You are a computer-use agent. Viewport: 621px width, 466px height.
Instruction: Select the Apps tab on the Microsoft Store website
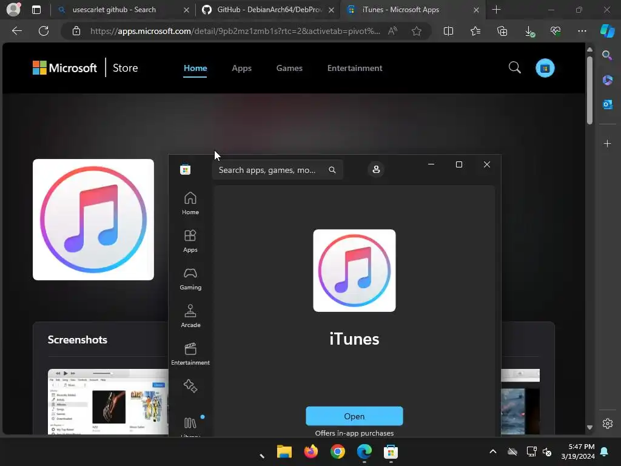click(x=241, y=68)
